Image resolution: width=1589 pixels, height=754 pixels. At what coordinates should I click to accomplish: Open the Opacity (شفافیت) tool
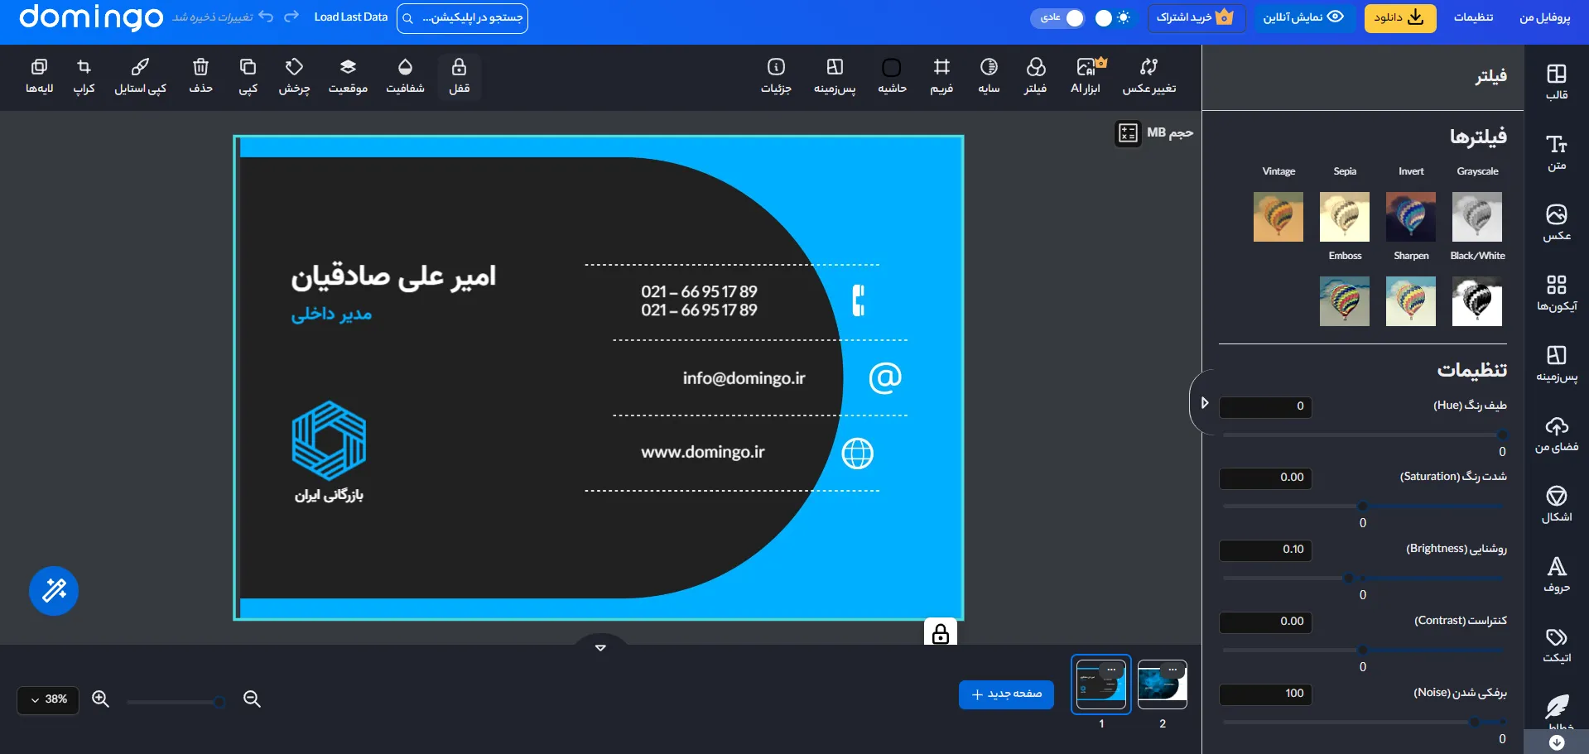point(405,77)
